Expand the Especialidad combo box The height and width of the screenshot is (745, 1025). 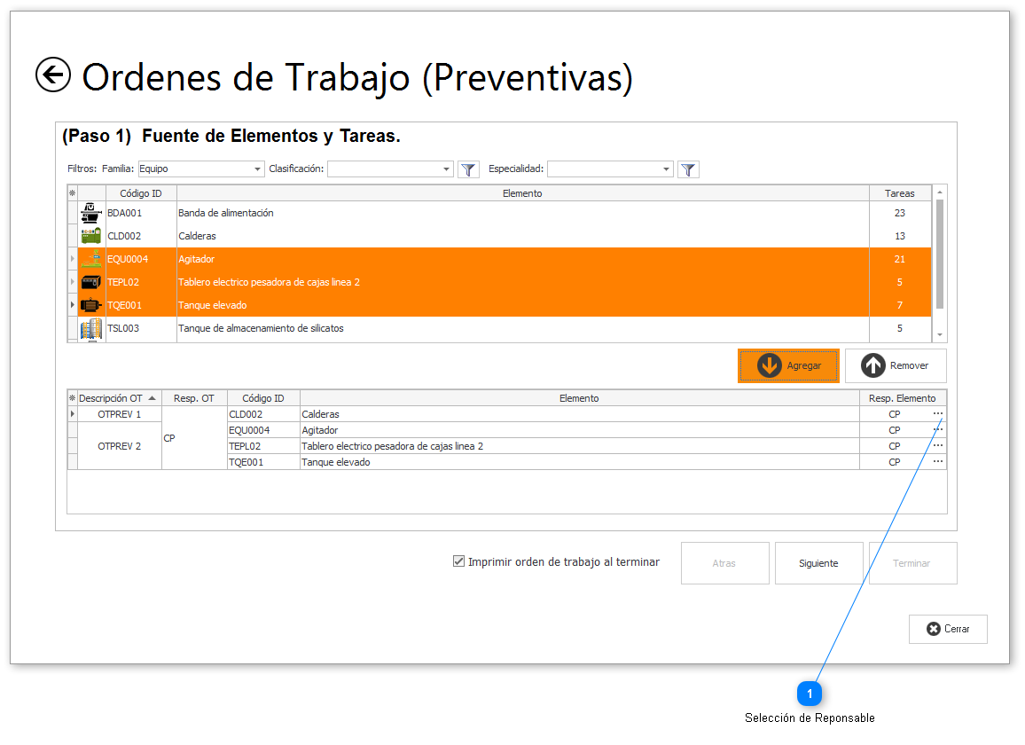[x=666, y=169]
